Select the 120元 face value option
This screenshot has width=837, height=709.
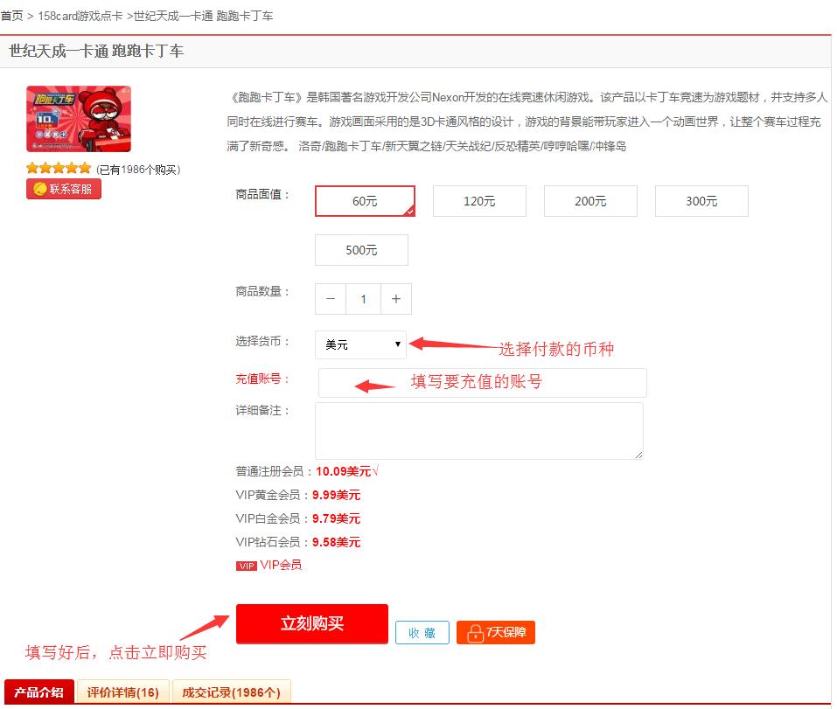coord(479,201)
